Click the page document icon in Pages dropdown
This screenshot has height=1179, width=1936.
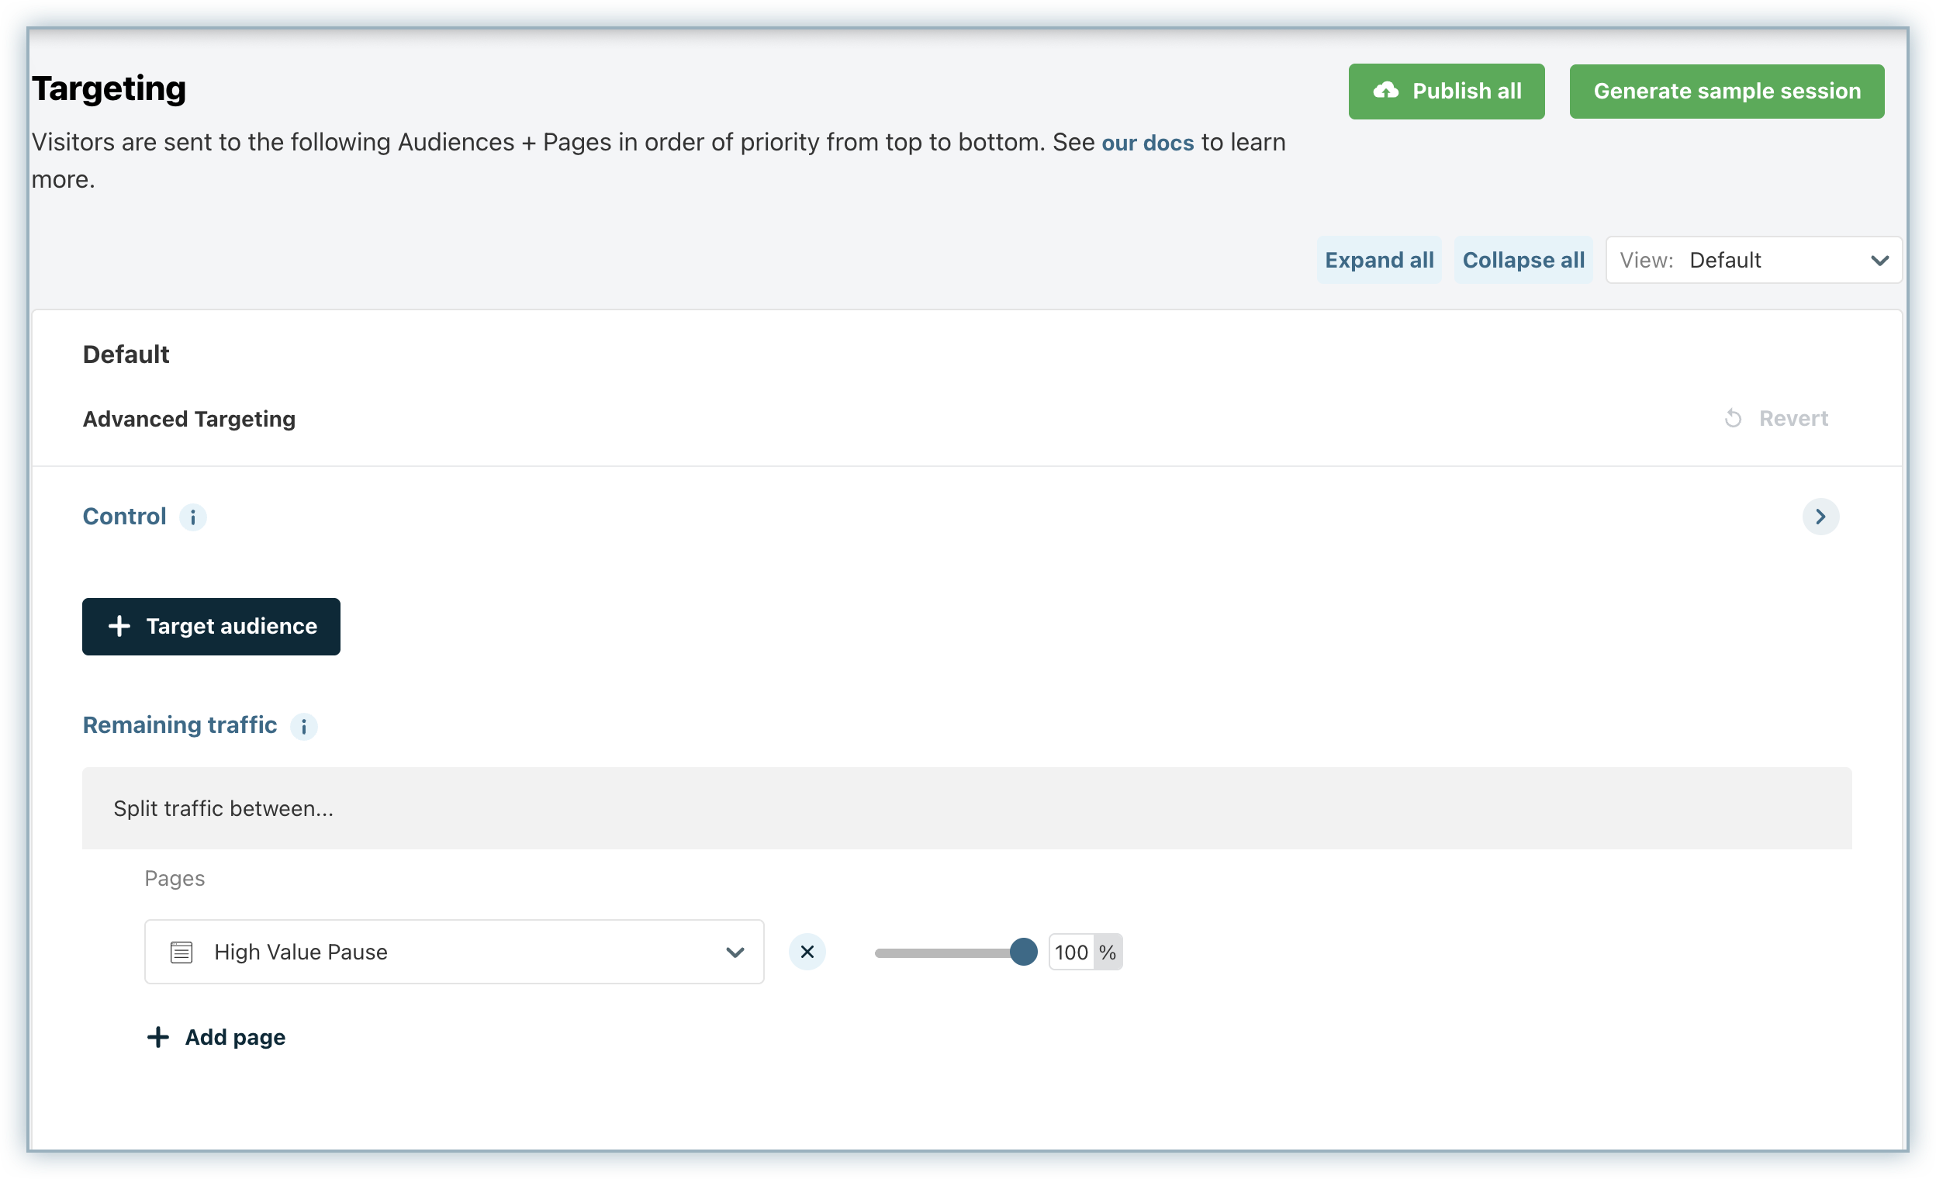[181, 952]
